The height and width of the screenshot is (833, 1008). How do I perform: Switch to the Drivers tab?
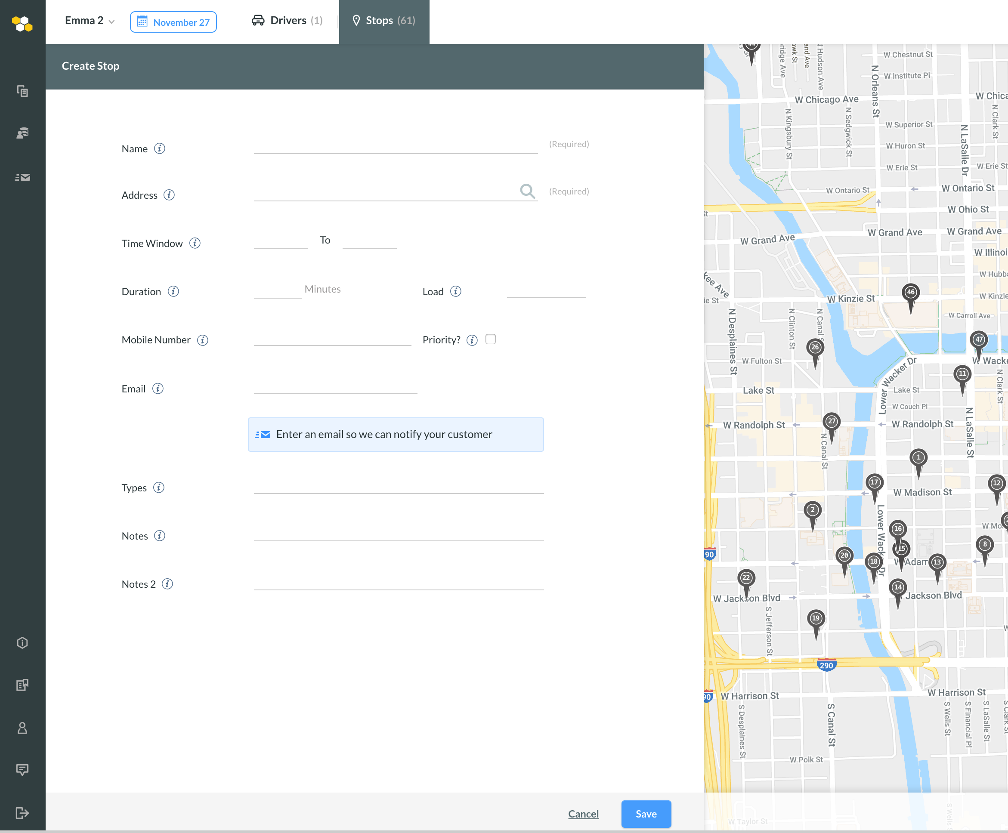tap(287, 21)
